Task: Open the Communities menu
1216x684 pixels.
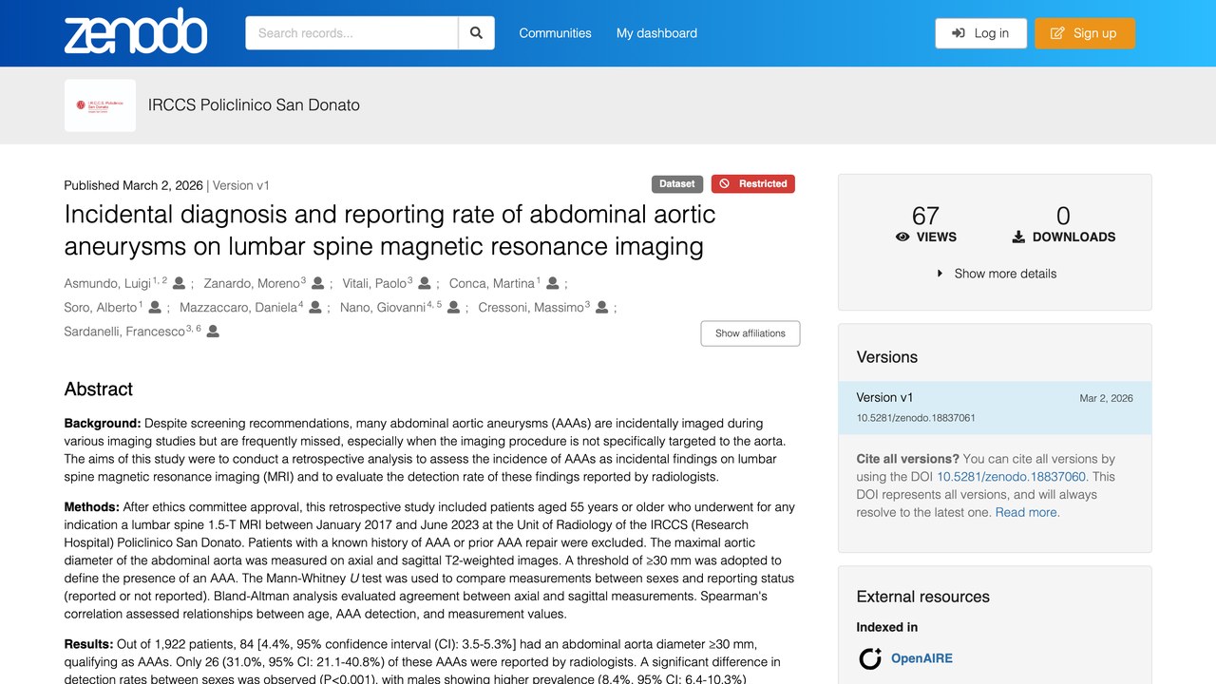Action: pyautogui.click(x=555, y=33)
